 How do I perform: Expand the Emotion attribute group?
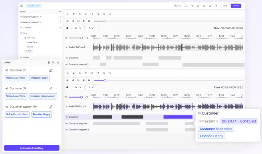pyautogui.click(x=21, y=57)
